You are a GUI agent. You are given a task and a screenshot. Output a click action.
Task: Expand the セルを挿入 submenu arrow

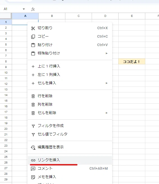point(107,83)
